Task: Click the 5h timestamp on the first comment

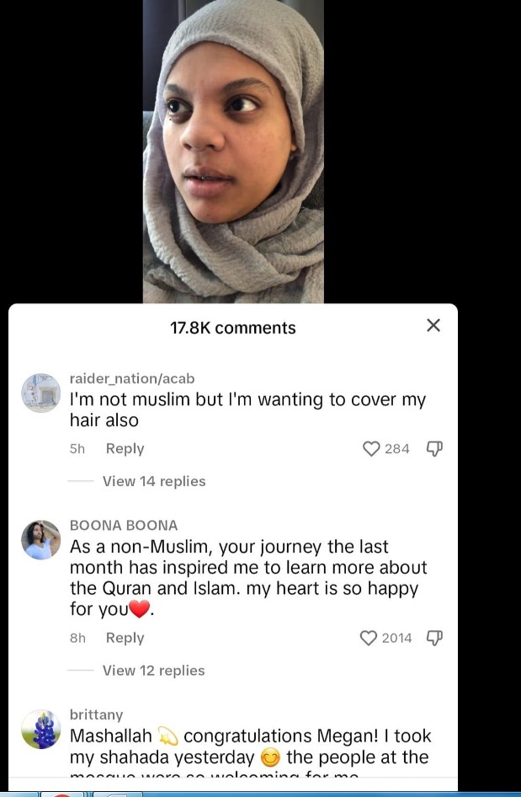Action: [77, 449]
